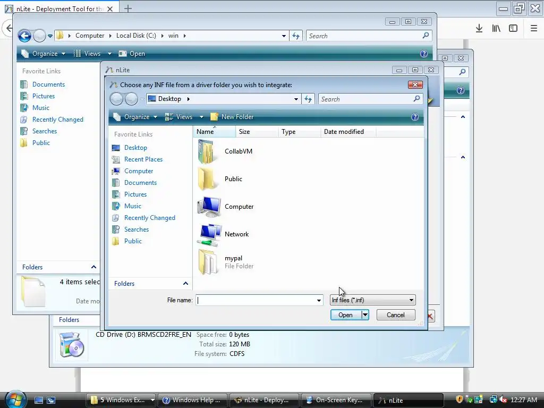Open Views menu in win Explorer window
Viewport: 544px width, 408px height.
92,54
